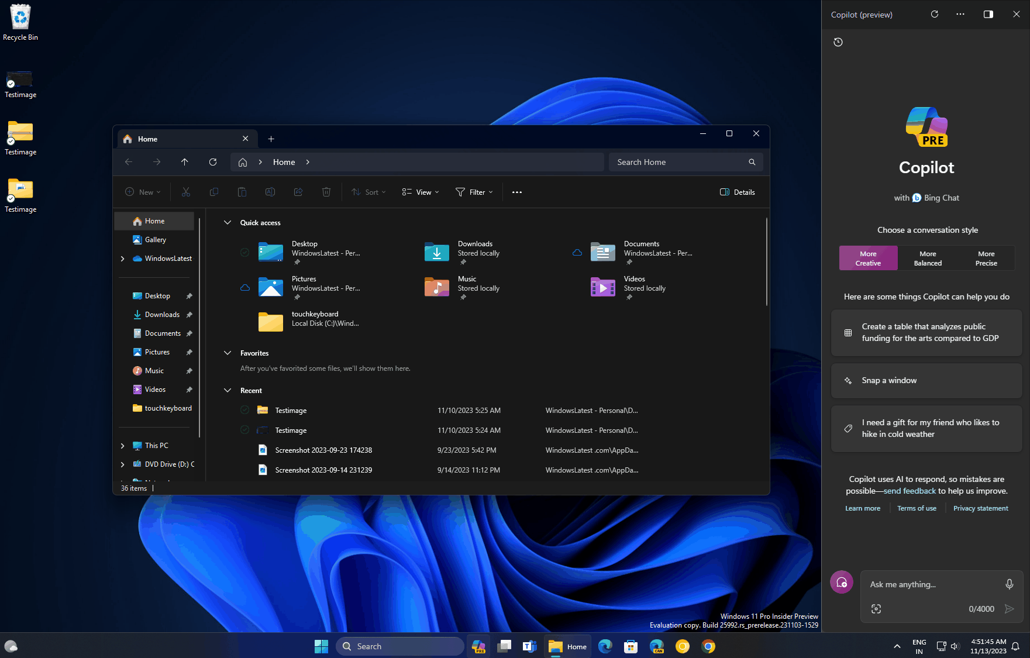Click the Cut icon in File Explorer toolbar
The image size is (1030, 658).
(x=186, y=192)
